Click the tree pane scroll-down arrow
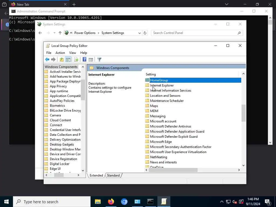Viewport: 276px width, 207px height. (x=83, y=171)
